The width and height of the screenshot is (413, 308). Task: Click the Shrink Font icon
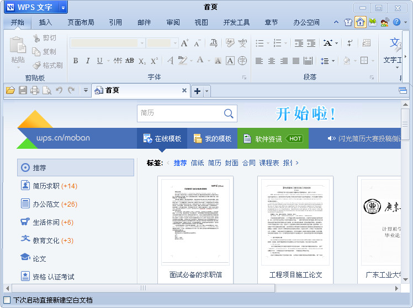pyautogui.click(x=197, y=43)
